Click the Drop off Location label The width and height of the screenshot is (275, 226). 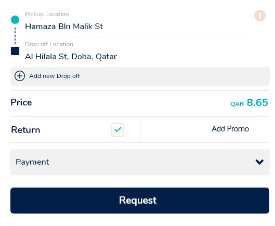[x=49, y=44]
